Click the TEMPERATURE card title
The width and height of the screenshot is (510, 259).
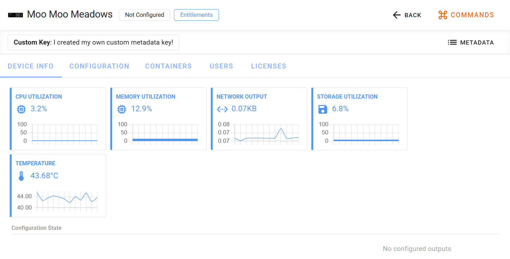coord(35,163)
